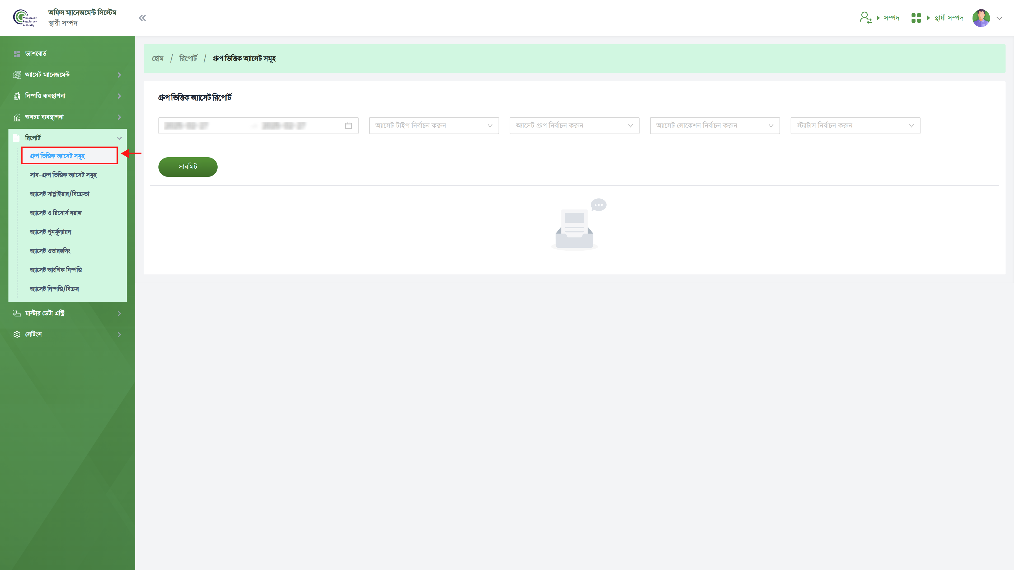The height and width of the screenshot is (570, 1014).
Task: Expand অ্যাসেট ম্যানেজমেন্ট menu chevron
Action: point(119,75)
